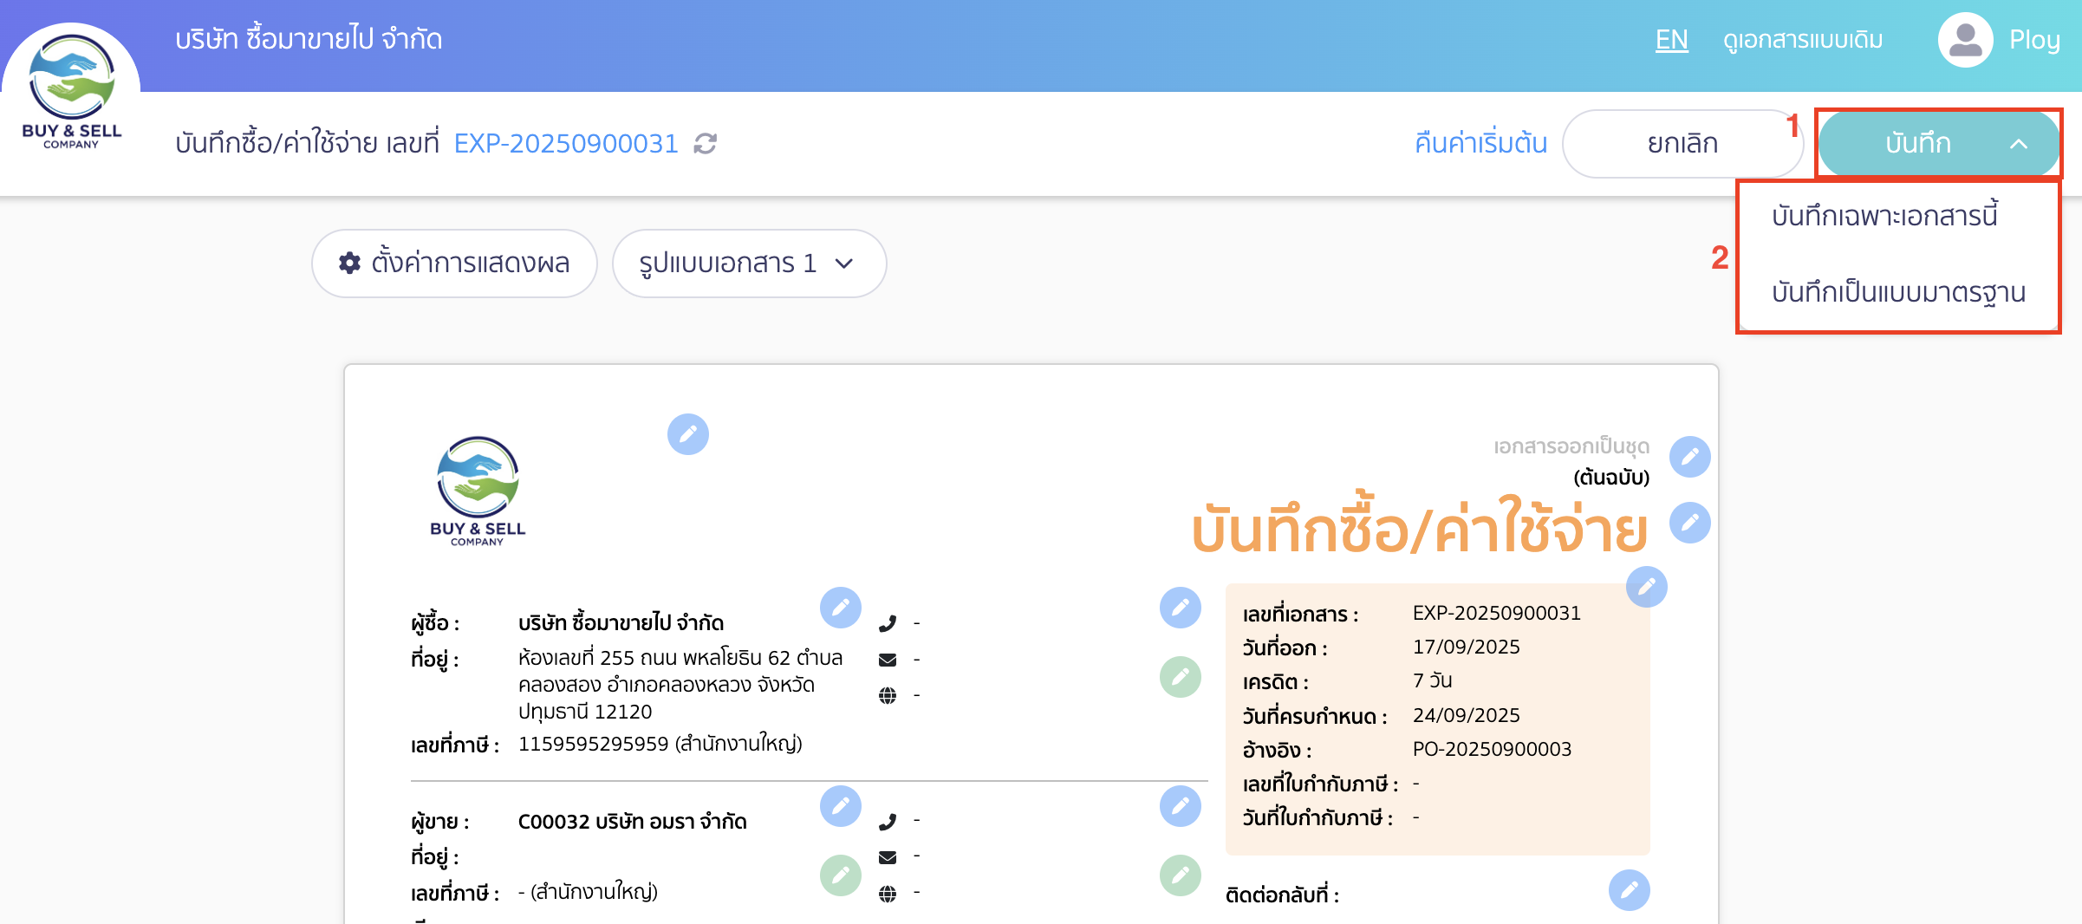Click the seller email envelope icon
Image resolution: width=2082 pixels, height=924 pixels.
(x=888, y=857)
